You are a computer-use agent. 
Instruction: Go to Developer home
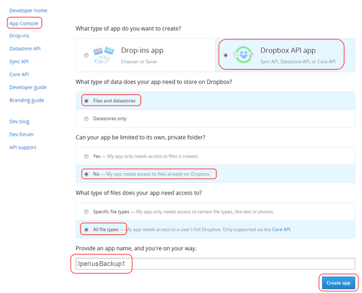click(x=28, y=10)
